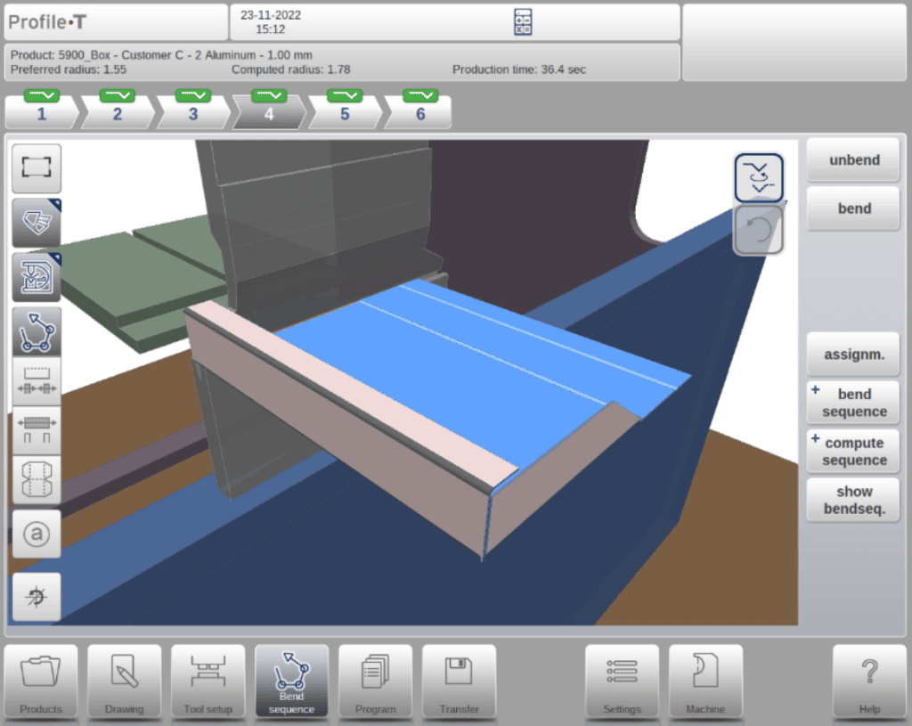Toggle the product outline view button

[37, 479]
